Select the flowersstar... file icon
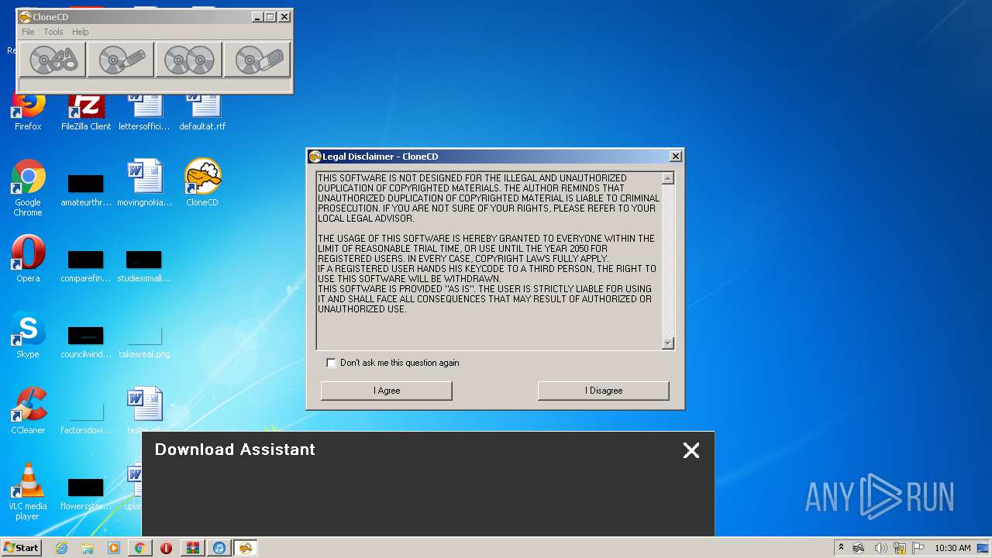Image resolution: width=992 pixels, height=558 pixels. 86,492
